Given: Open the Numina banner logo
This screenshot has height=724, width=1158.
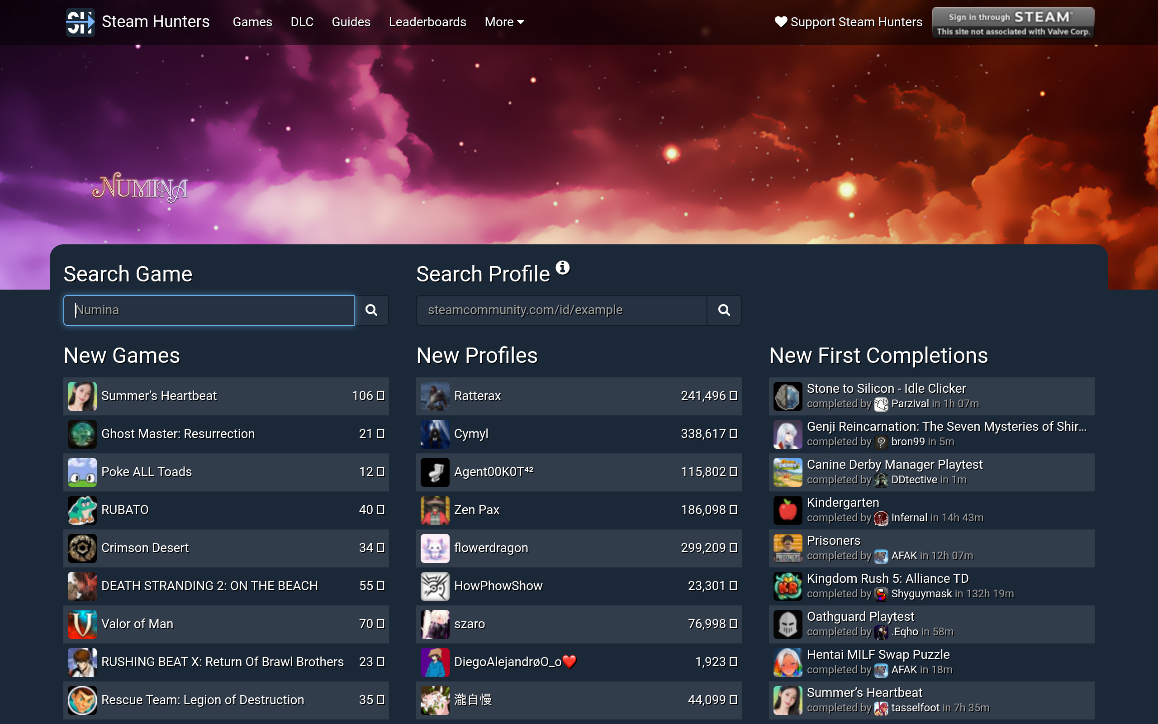Looking at the screenshot, I should coord(140,187).
